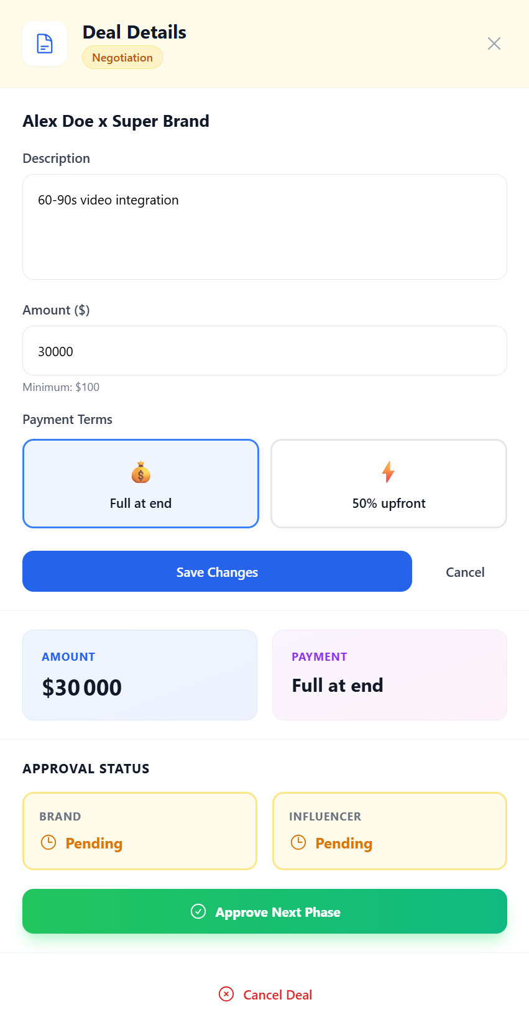Image resolution: width=529 pixels, height=1025 pixels.
Task: Click the Save Changes button
Action: [217, 571]
